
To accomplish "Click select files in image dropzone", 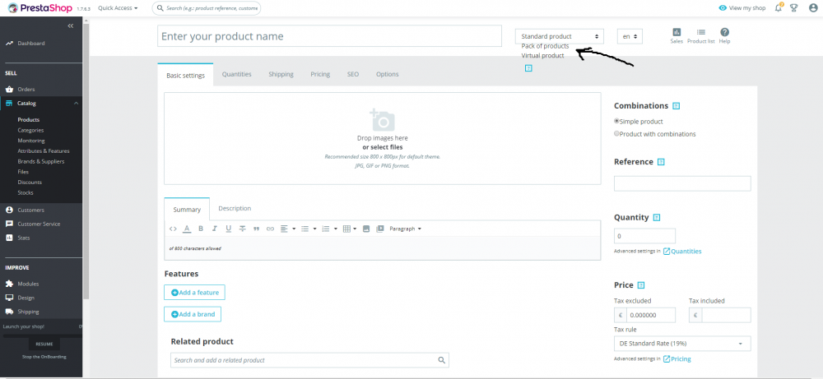I will pyautogui.click(x=383, y=147).
